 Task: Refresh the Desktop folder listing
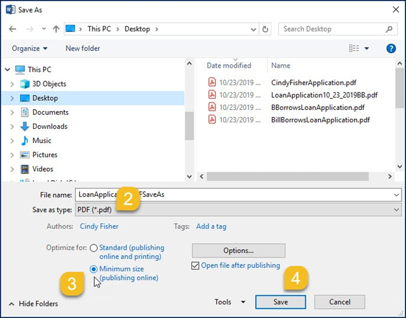(x=265, y=29)
